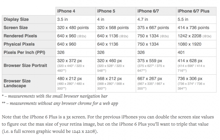Select the 401 PPI value cell
220x140 pixels.
[x=196, y=52]
